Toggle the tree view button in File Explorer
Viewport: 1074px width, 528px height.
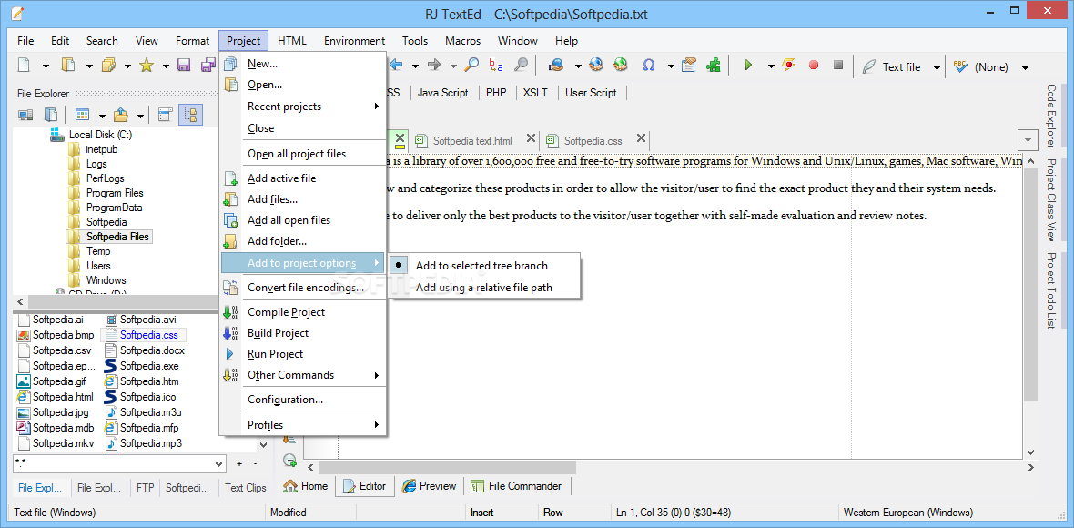tap(190, 115)
